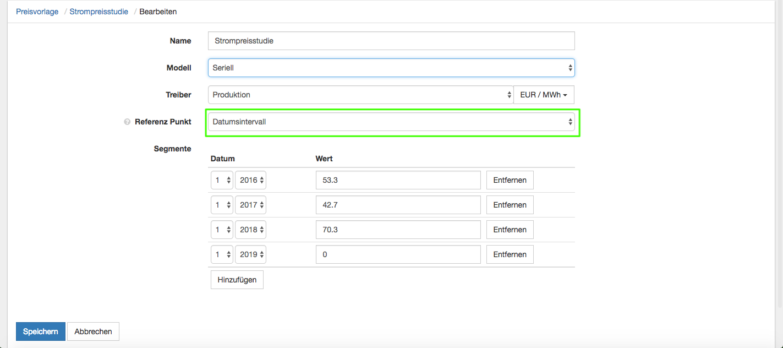
Task: Open the Referenz Punkt Datumsintervall dropdown
Action: (x=391, y=122)
